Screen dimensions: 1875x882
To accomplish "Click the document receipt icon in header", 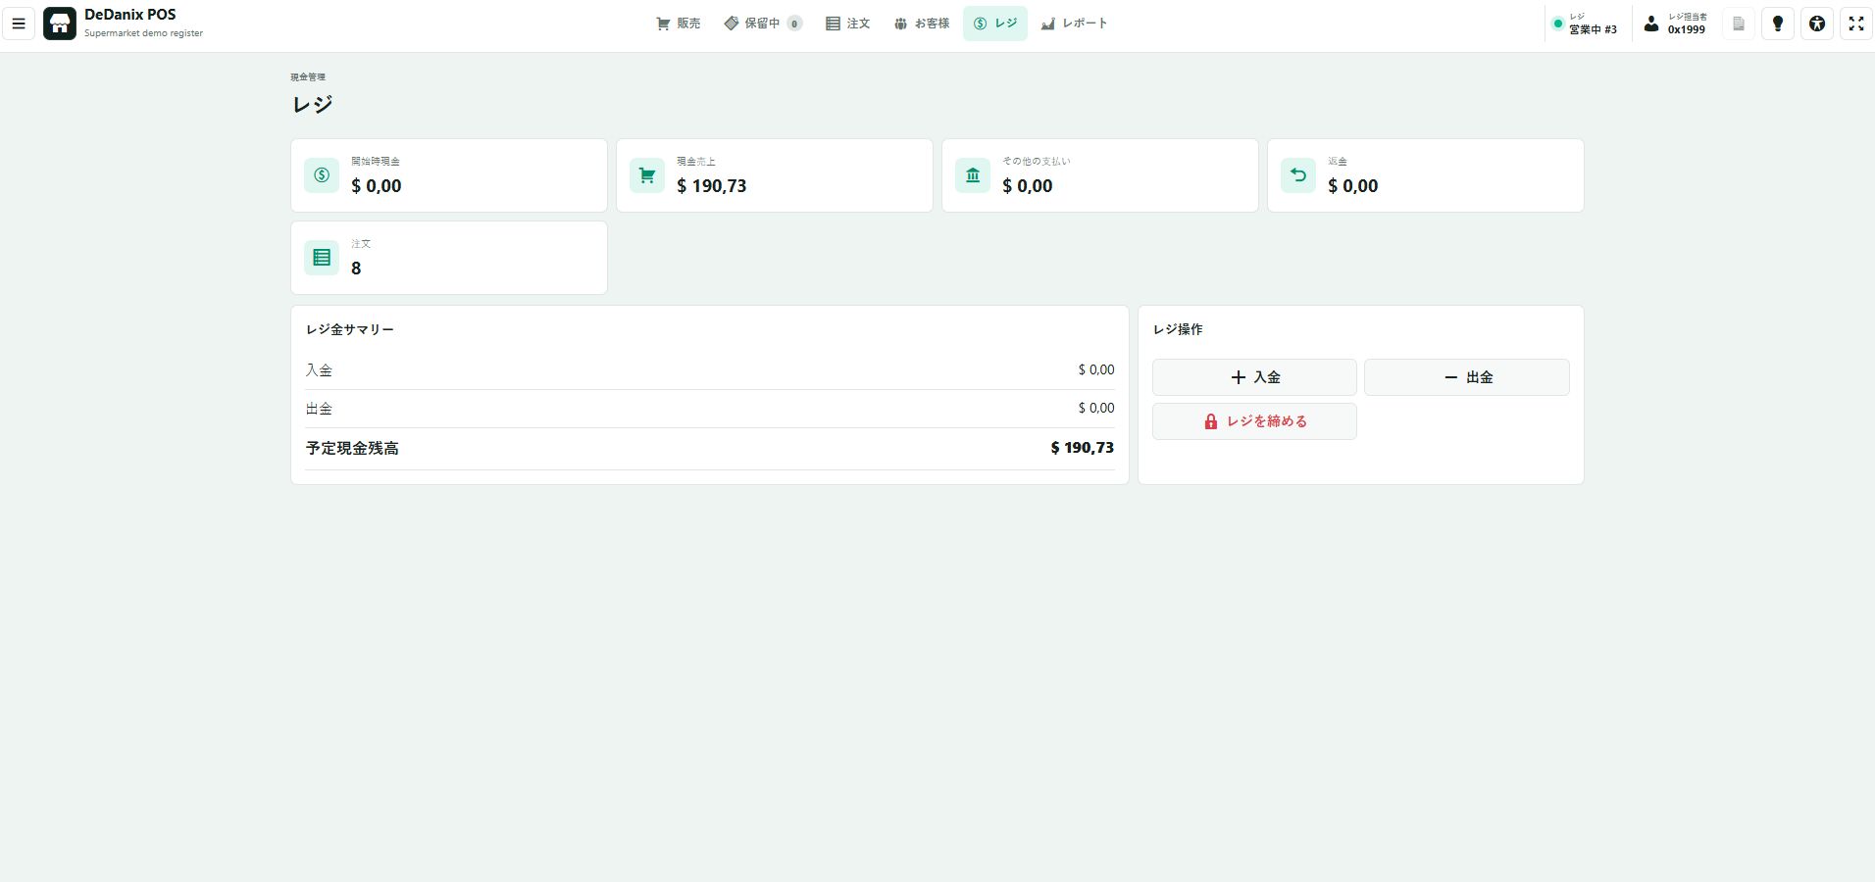I will (x=1739, y=24).
